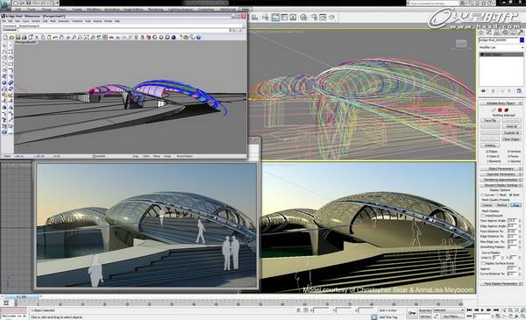Open Create tab in command panel
Screen dimensions: 526x320
click(x=480, y=32)
